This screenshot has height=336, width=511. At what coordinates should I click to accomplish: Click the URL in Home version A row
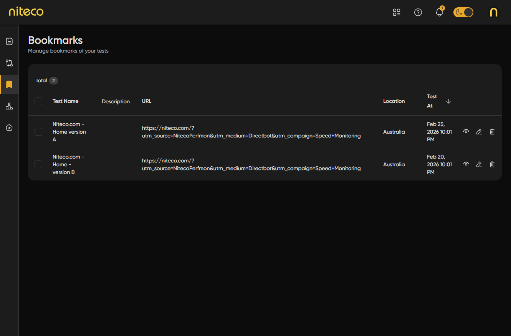[x=251, y=132]
